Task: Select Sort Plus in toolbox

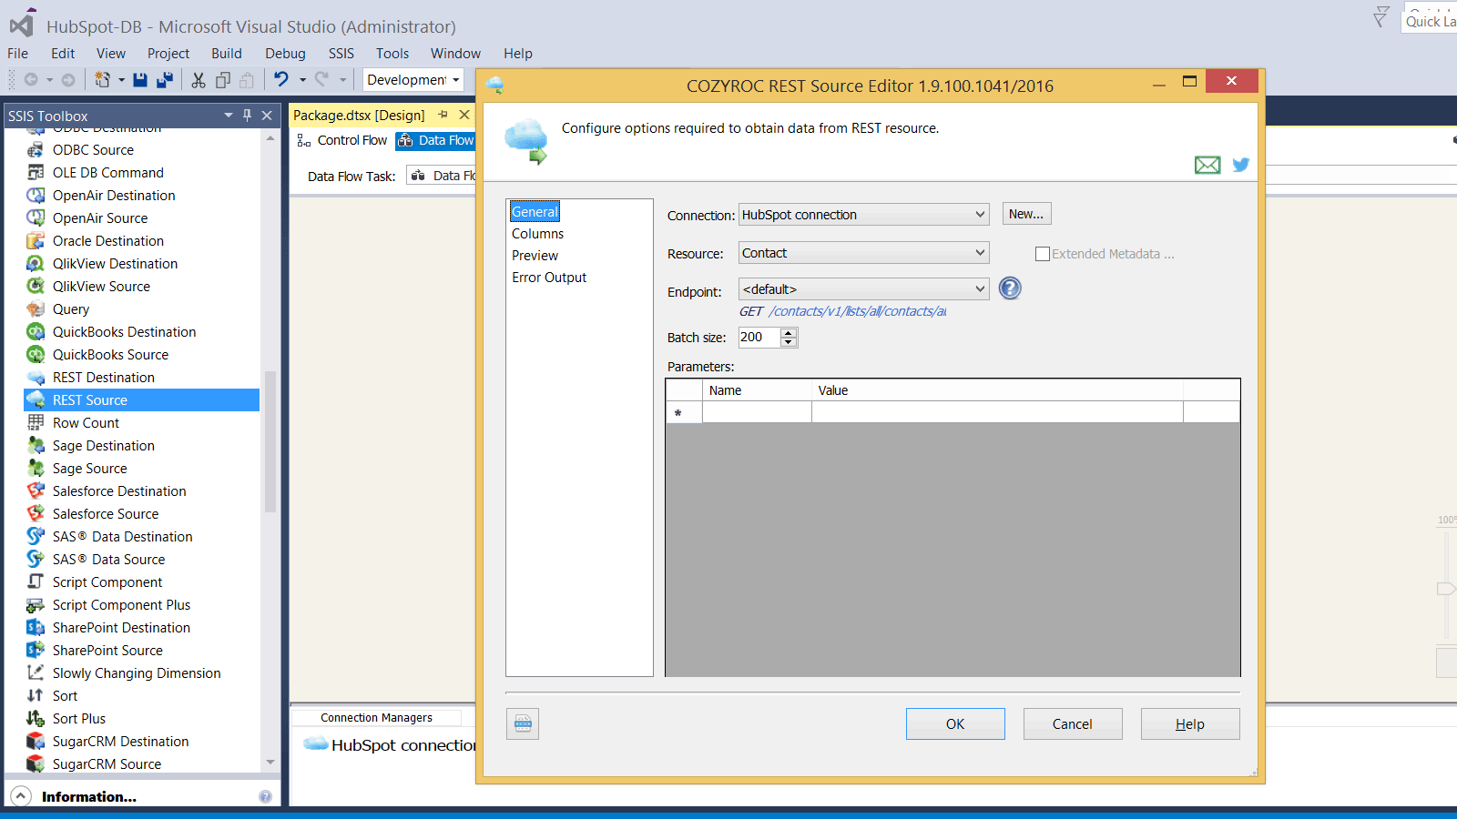Action: [x=79, y=718]
